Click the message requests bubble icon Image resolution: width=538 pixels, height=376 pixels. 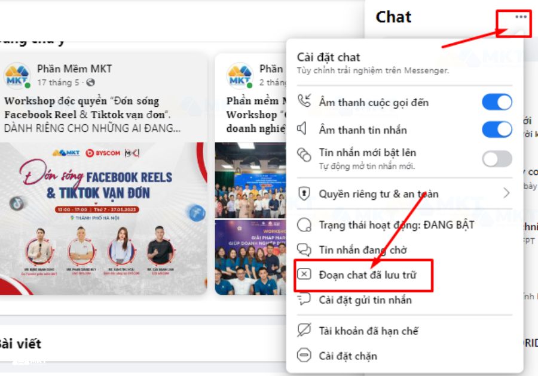point(304,250)
